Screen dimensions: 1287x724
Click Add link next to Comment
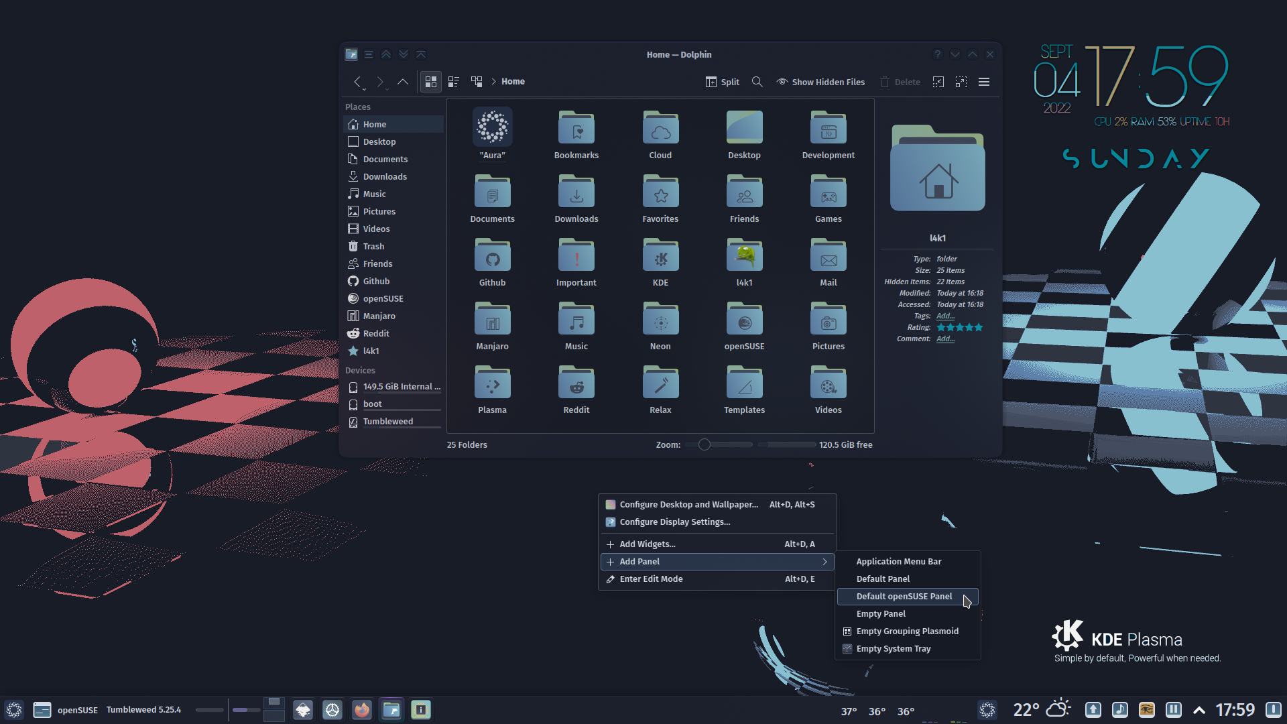[945, 339]
